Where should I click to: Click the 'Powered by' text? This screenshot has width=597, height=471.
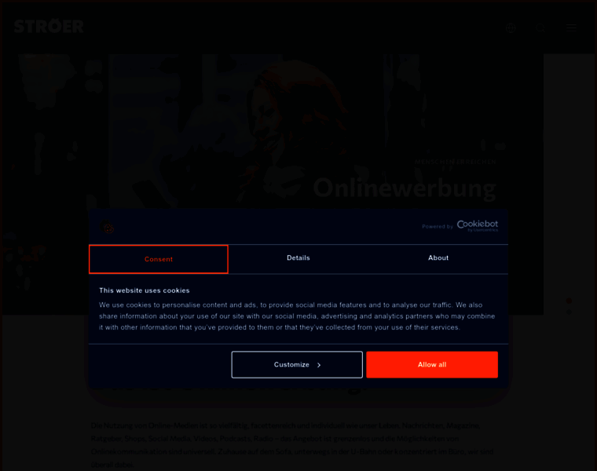438,226
